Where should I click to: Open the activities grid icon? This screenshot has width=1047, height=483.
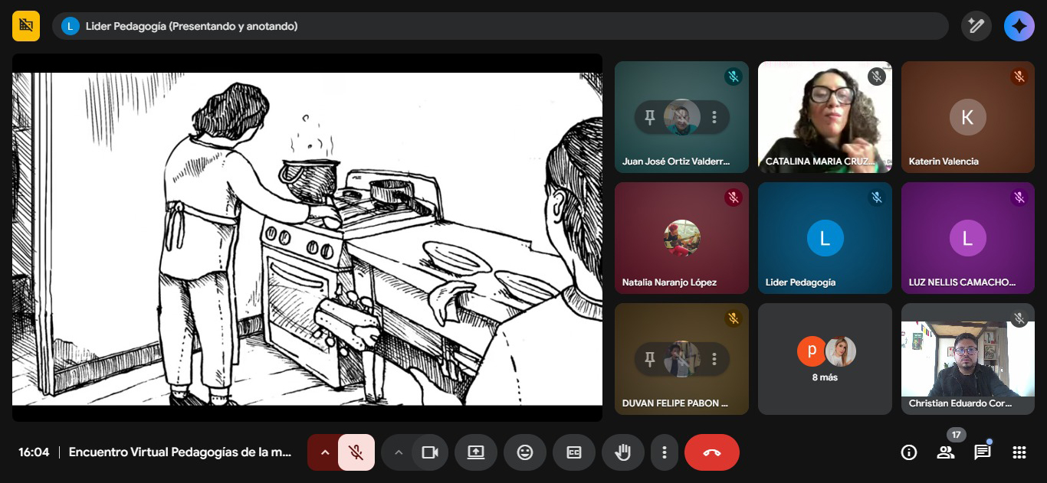pos(1019,452)
